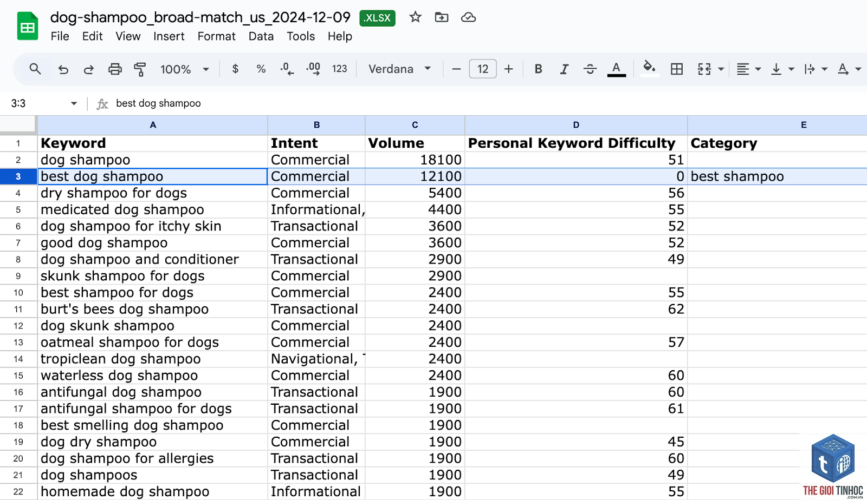Open the Format menu
The width and height of the screenshot is (867, 500).
[x=216, y=36]
